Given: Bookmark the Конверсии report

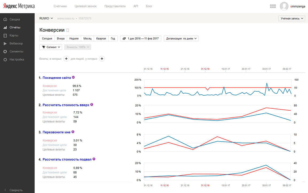Looking at the screenshot, I should (68, 30).
